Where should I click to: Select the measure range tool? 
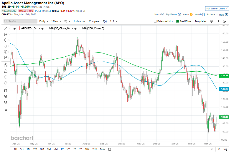pos(6,58)
